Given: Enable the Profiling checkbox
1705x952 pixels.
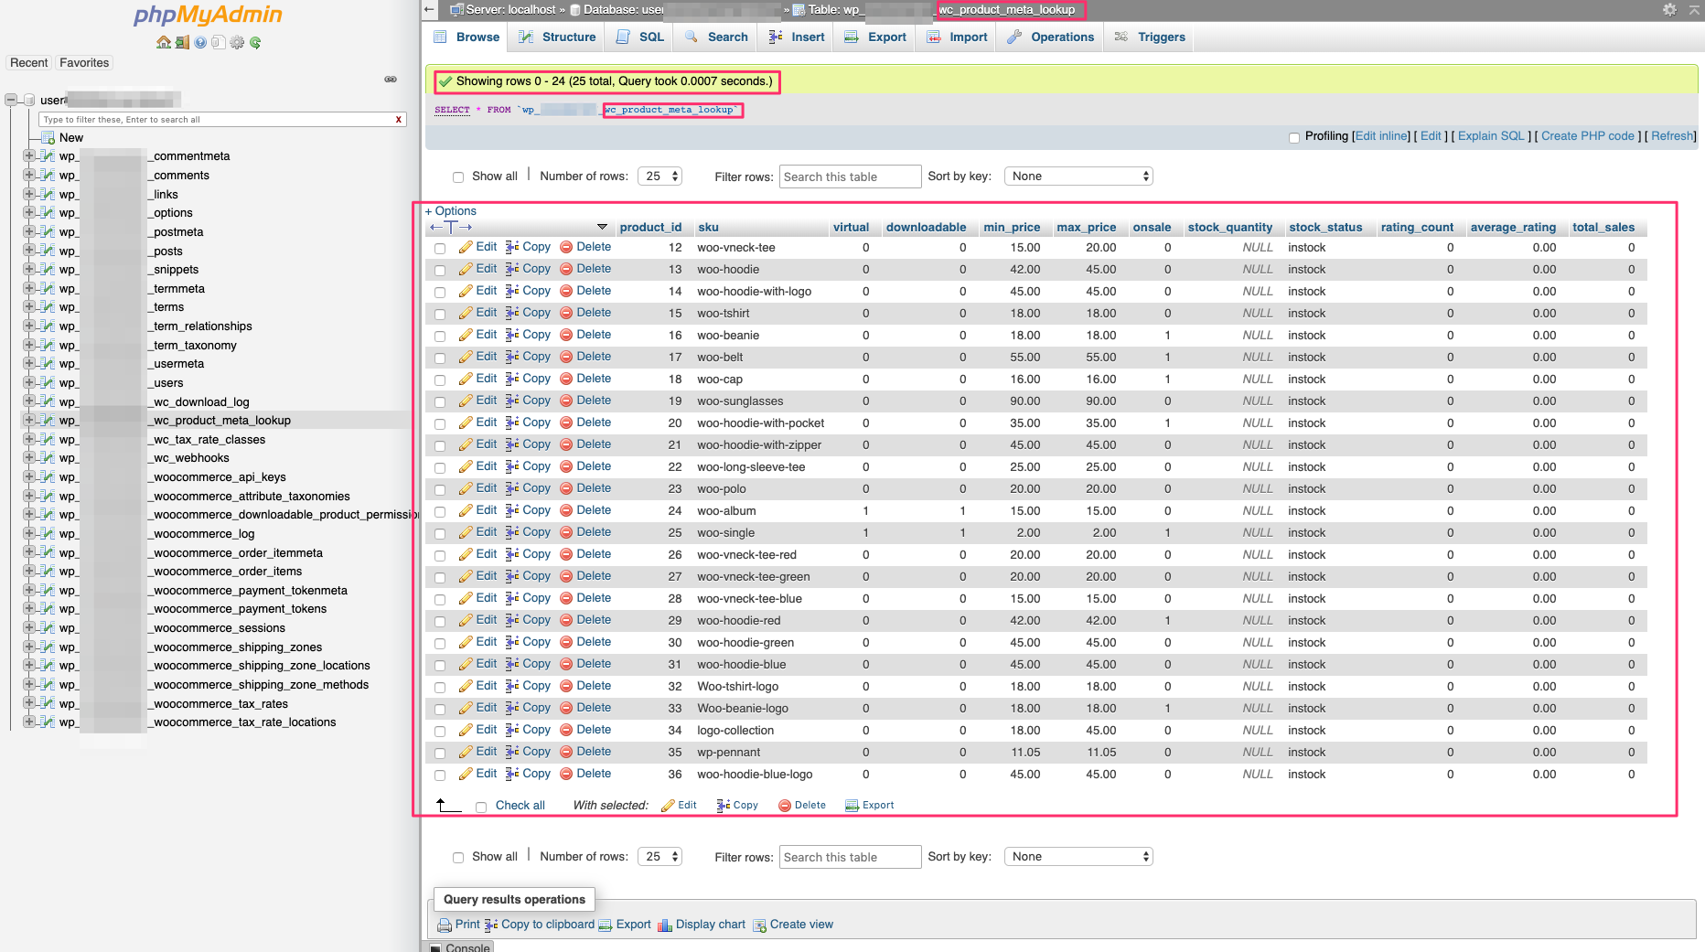Looking at the screenshot, I should pyautogui.click(x=1295, y=136).
